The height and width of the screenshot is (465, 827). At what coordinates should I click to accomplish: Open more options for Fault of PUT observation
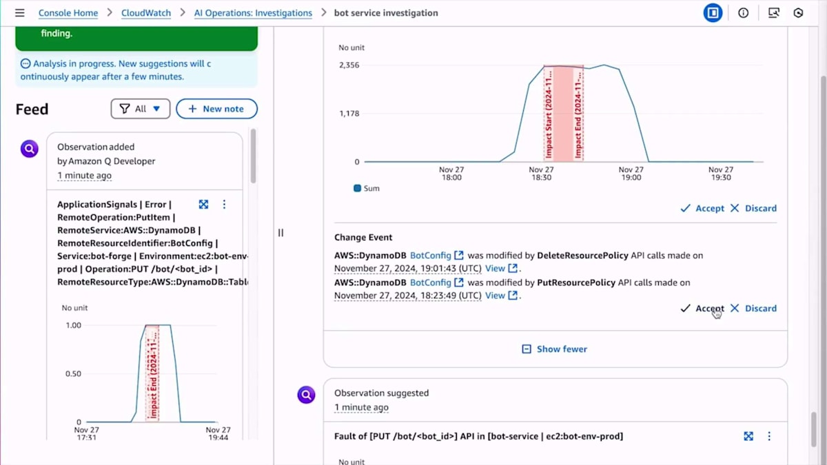pyautogui.click(x=769, y=436)
